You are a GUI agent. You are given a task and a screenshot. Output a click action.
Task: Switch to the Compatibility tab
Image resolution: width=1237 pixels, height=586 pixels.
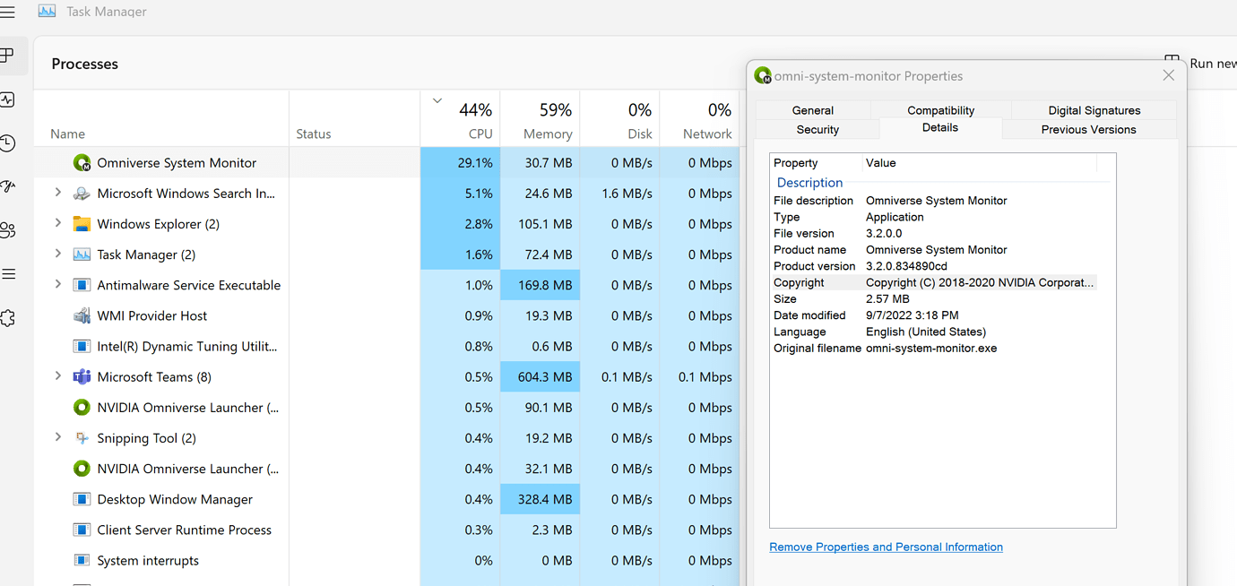point(940,109)
